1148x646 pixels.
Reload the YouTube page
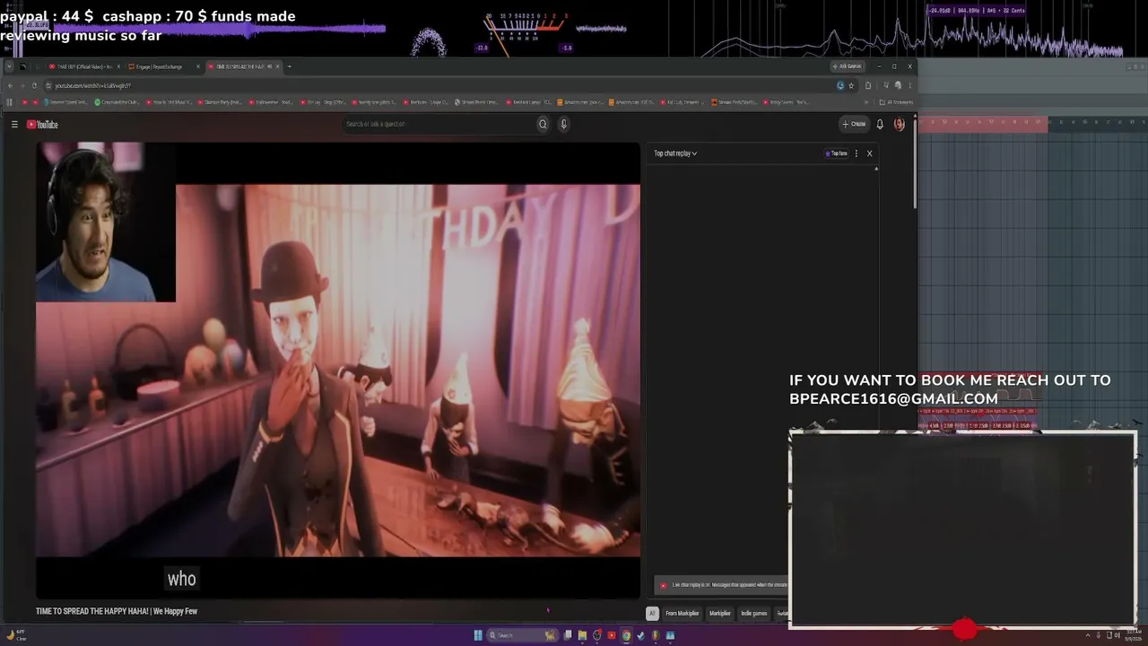tap(34, 85)
